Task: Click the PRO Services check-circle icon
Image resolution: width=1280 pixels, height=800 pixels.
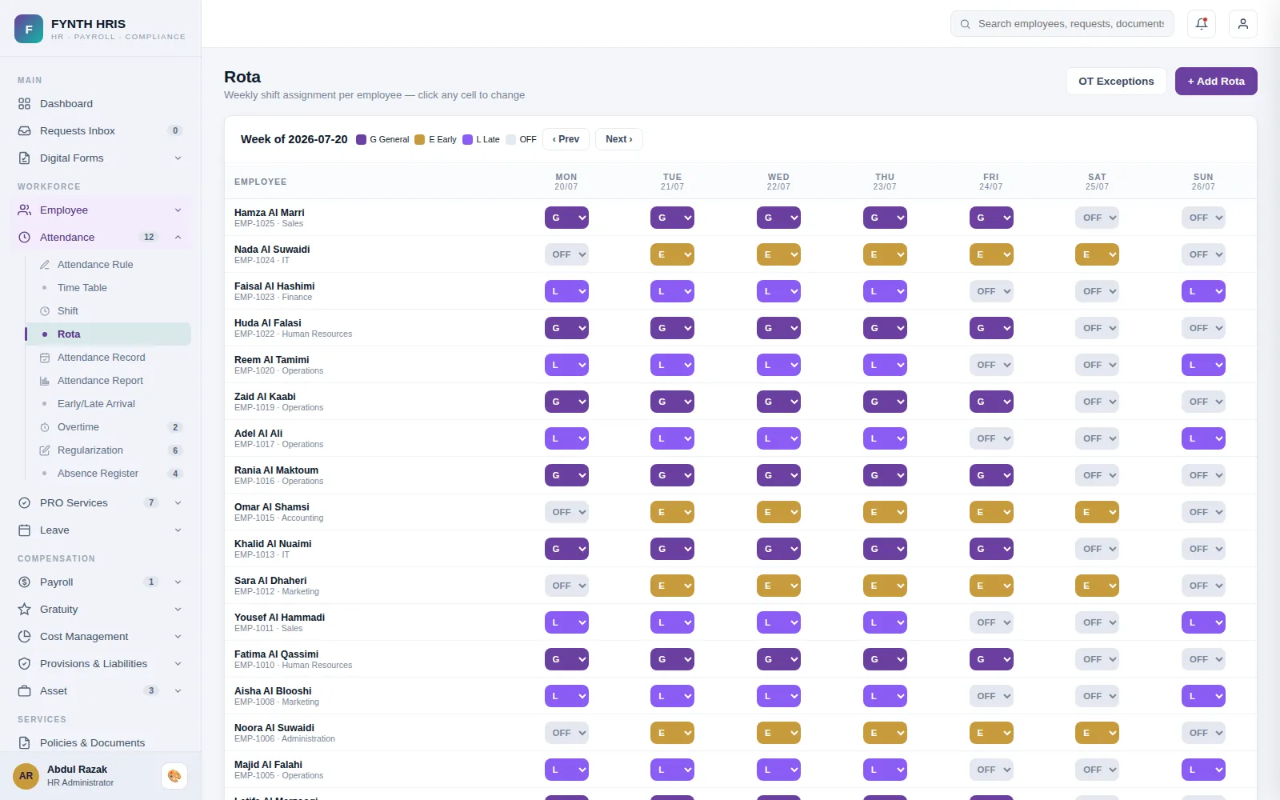Action: [25, 503]
